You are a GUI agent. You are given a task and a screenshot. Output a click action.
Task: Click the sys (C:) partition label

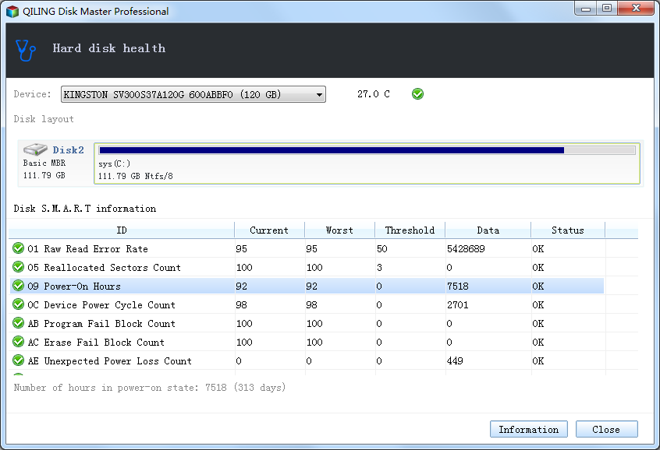pos(115,163)
